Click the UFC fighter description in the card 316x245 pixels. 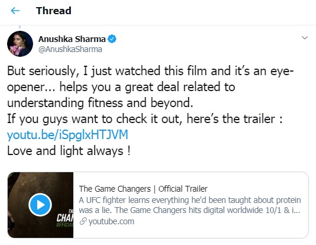tap(190, 205)
